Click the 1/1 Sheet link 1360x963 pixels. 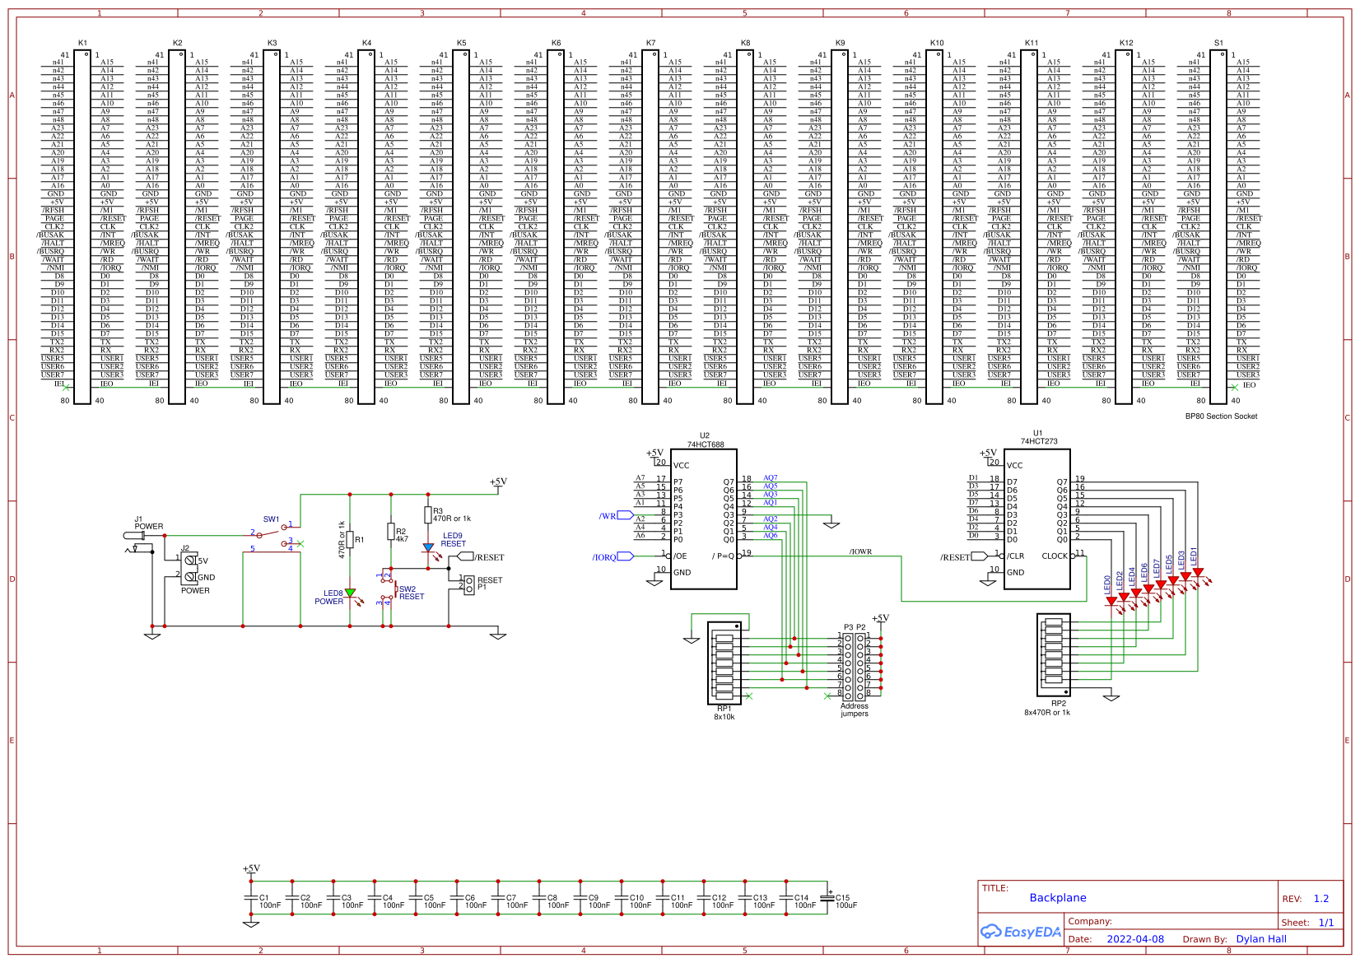pos(1328,923)
